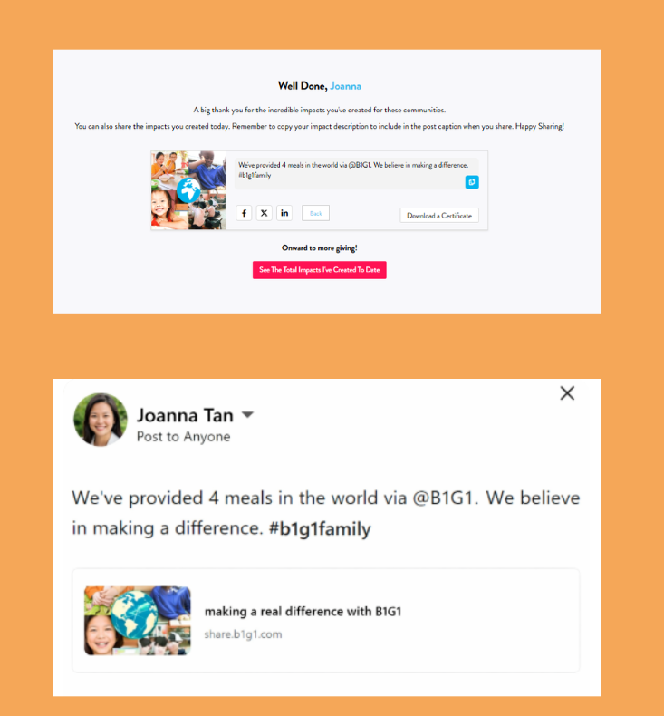Share the impact on Facebook
The height and width of the screenshot is (716, 664).
244,213
